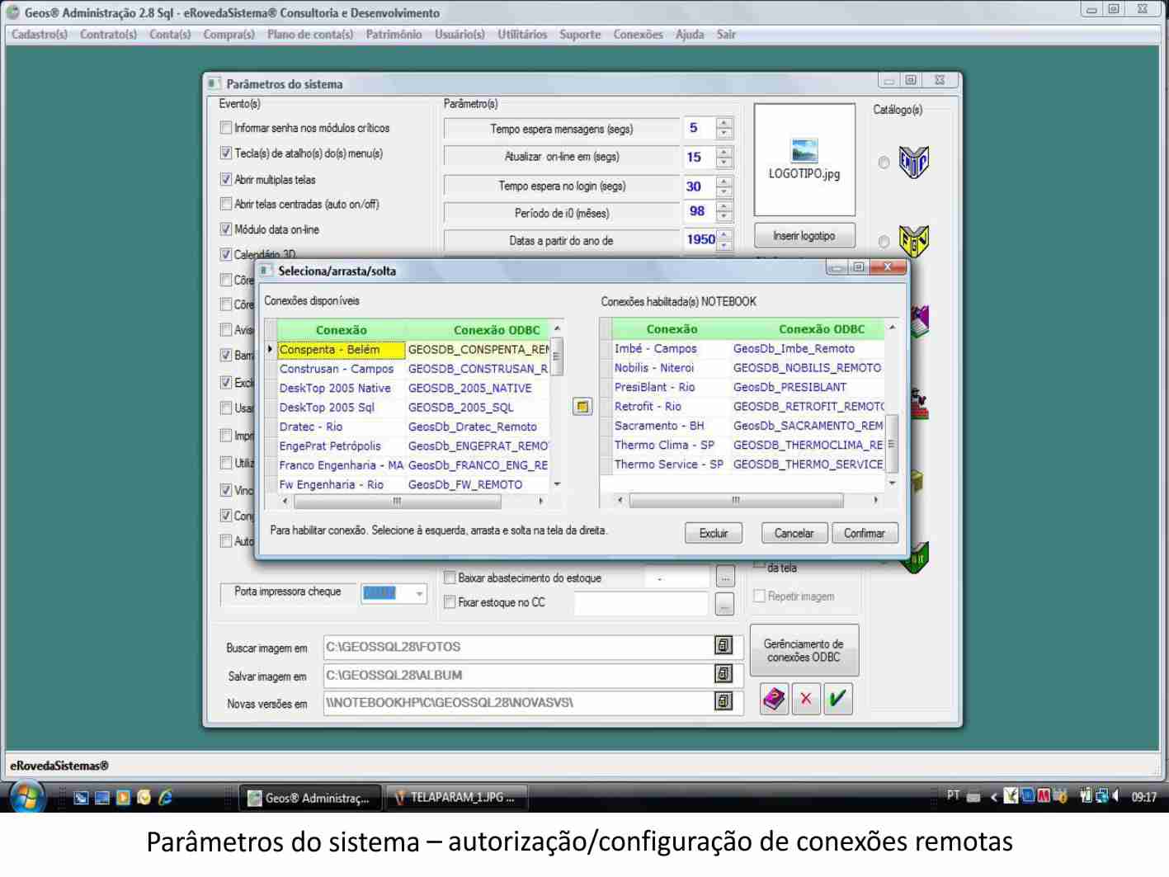This screenshot has width=1169, height=877.
Task: Select Sacramento - BH enabled connection
Action: [747, 426]
